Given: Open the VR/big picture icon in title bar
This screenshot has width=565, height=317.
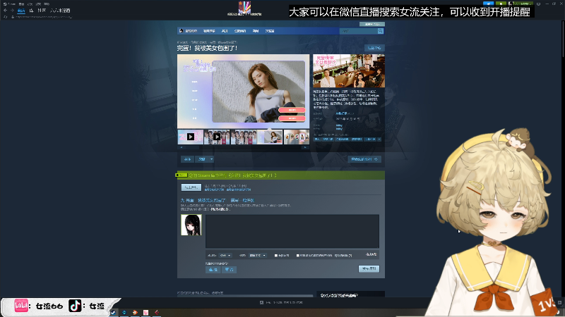Looking at the screenshot, I should point(538,4).
